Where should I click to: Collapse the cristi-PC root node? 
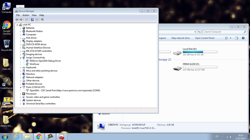click(x=17, y=25)
